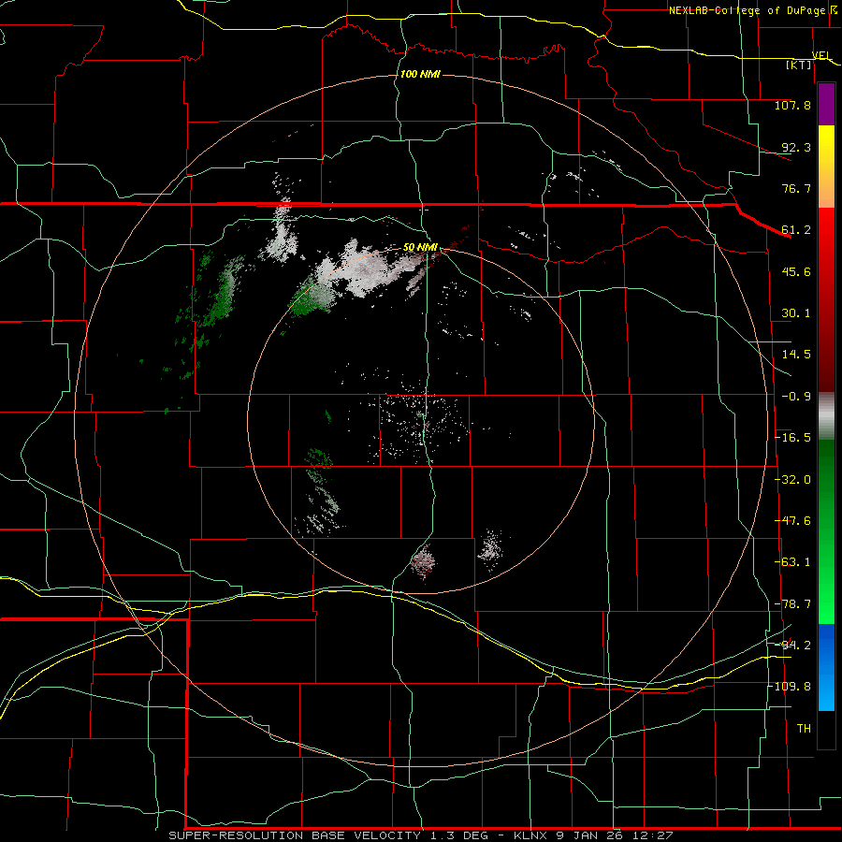Select the 14.5 velocity scale value
Viewport: 842px width, 842px height.
(x=796, y=355)
